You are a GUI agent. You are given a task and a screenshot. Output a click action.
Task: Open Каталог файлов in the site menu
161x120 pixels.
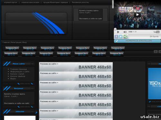point(18,76)
